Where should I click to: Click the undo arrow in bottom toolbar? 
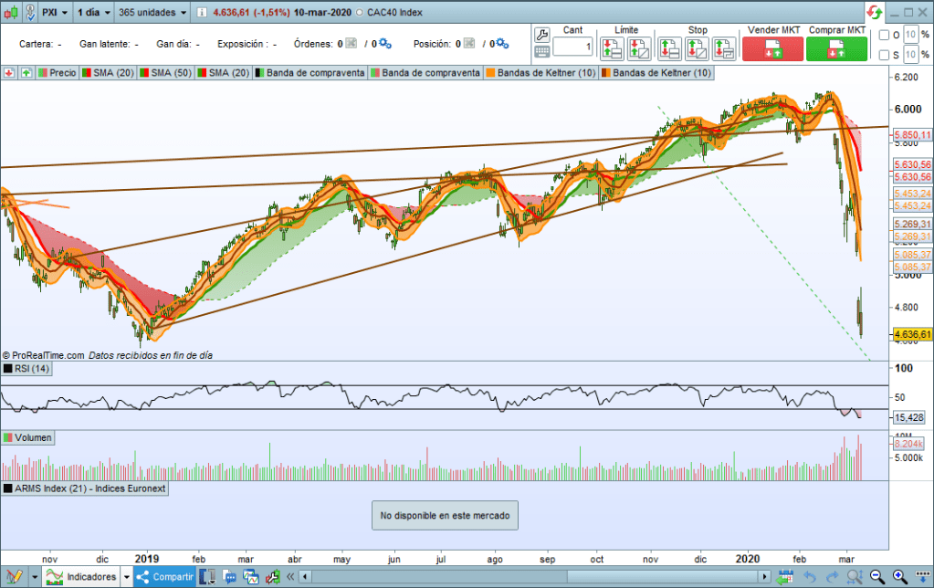(810, 577)
